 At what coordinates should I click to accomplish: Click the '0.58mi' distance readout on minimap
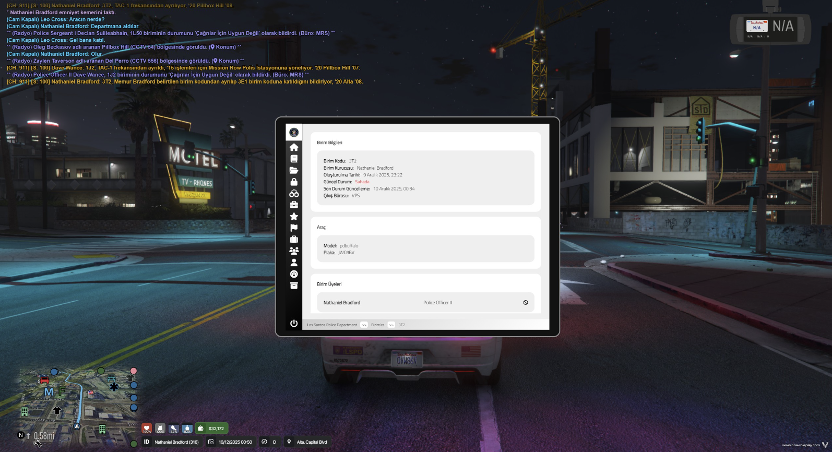pyautogui.click(x=44, y=436)
